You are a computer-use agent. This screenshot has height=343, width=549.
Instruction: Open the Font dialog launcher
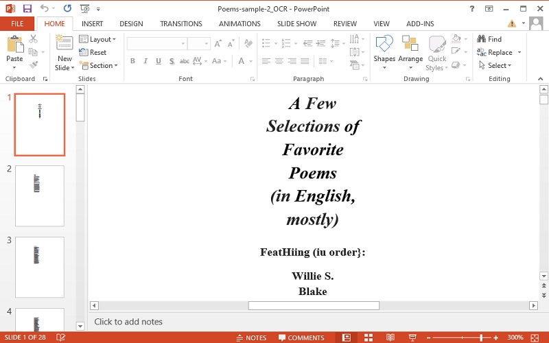[x=253, y=79]
